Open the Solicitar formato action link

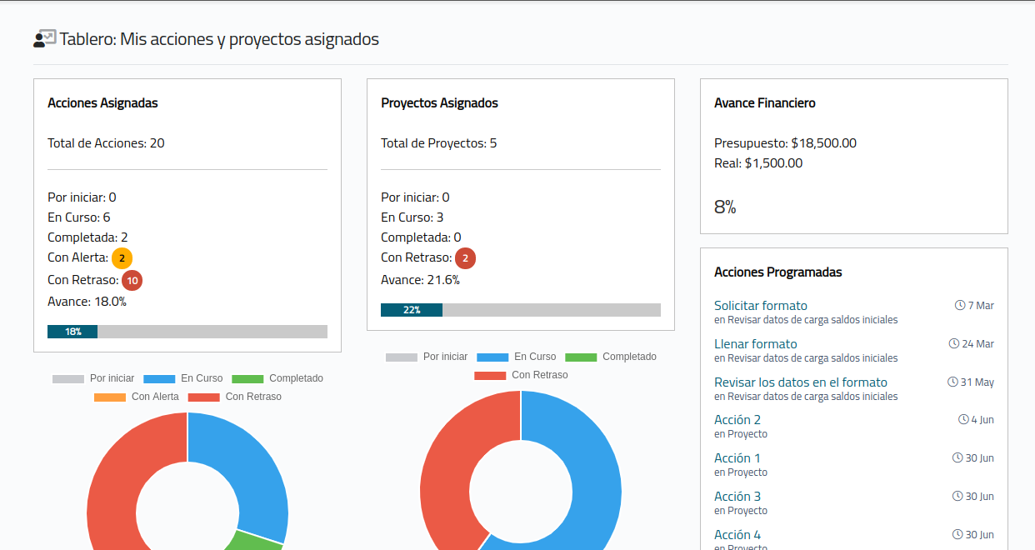pyautogui.click(x=761, y=306)
